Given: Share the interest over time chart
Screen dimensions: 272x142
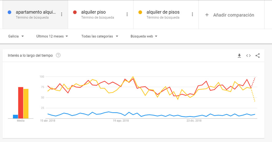Looking at the screenshot, I should [x=258, y=55].
